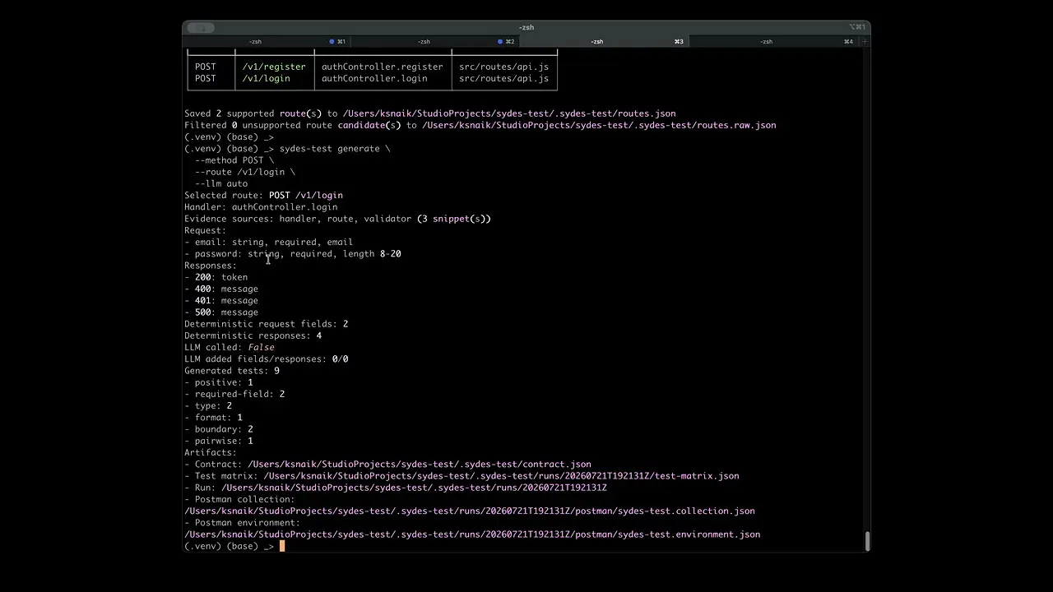Click authController.login table cell
The image size is (1053, 592).
tap(374, 78)
